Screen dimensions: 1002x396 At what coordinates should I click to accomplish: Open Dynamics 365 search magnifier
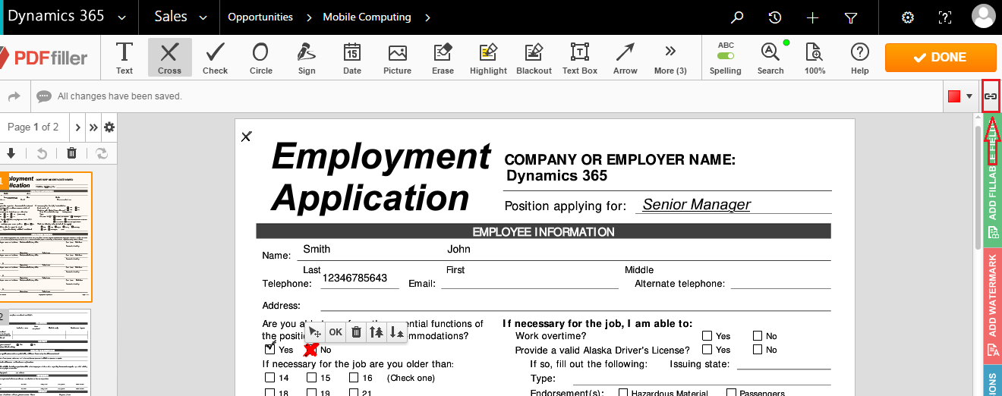coord(736,17)
